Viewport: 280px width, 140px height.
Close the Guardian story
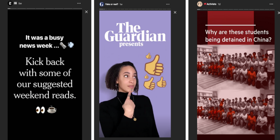175,12
